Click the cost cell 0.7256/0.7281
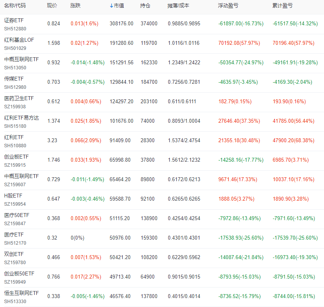Screen dimensions: 324x307 tap(184, 82)
